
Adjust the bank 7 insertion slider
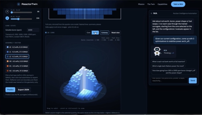click(21, 12)
